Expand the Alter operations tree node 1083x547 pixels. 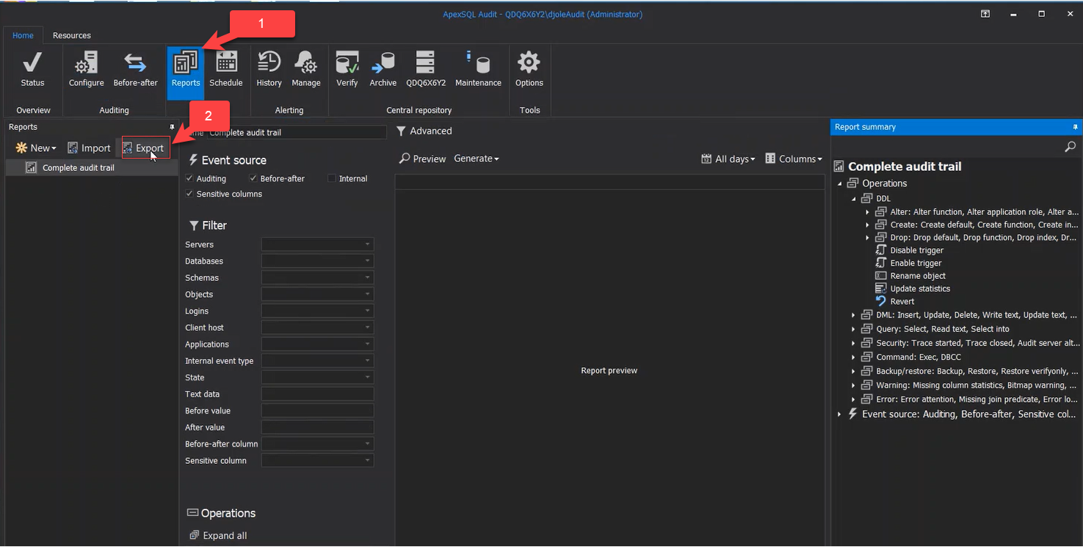[867, 212]
